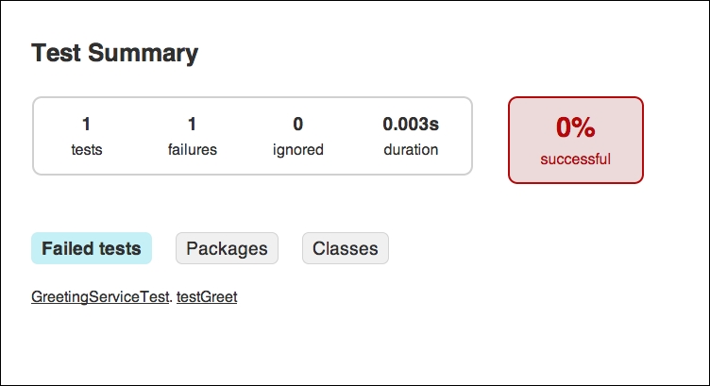Select the Classes tab
The width and height of the screenshot is (710, 386).
coord(345,248)
